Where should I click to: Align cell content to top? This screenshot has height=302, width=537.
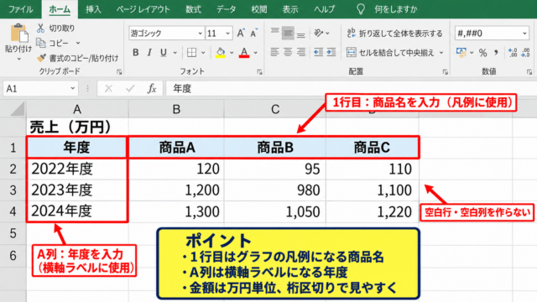[x=274, y=33]
